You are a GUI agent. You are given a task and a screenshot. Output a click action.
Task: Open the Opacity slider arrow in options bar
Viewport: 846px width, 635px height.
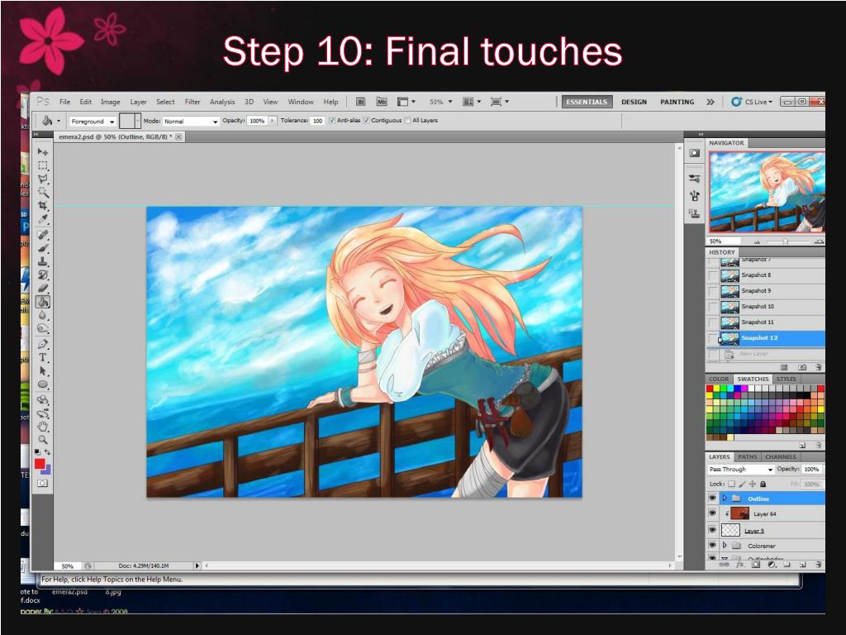click(273, 121)
